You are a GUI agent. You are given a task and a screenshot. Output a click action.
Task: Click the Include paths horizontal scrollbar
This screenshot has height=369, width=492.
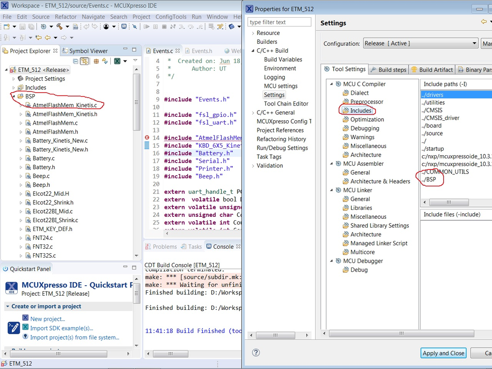[x=449, y=202]
